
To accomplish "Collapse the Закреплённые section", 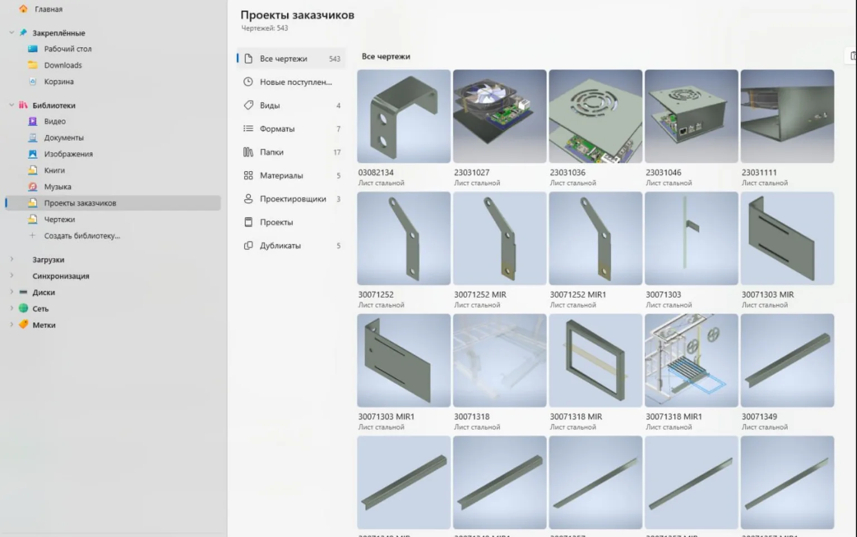I will [x=12, y=33].
